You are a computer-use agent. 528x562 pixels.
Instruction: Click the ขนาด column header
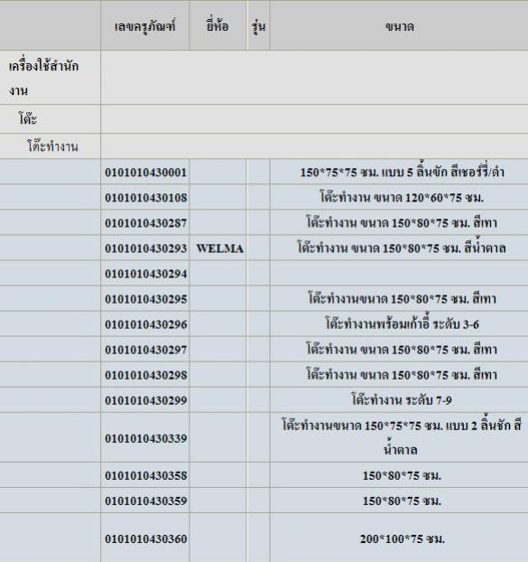[x=399, y=26]
